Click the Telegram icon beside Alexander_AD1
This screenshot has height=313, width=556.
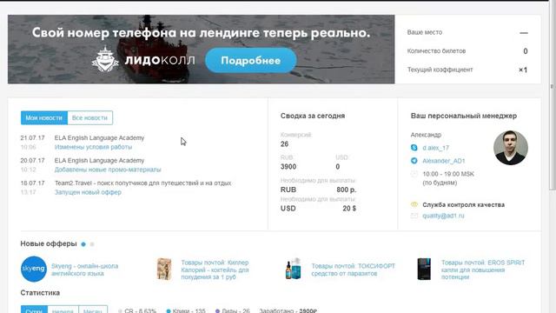(414, 160)
